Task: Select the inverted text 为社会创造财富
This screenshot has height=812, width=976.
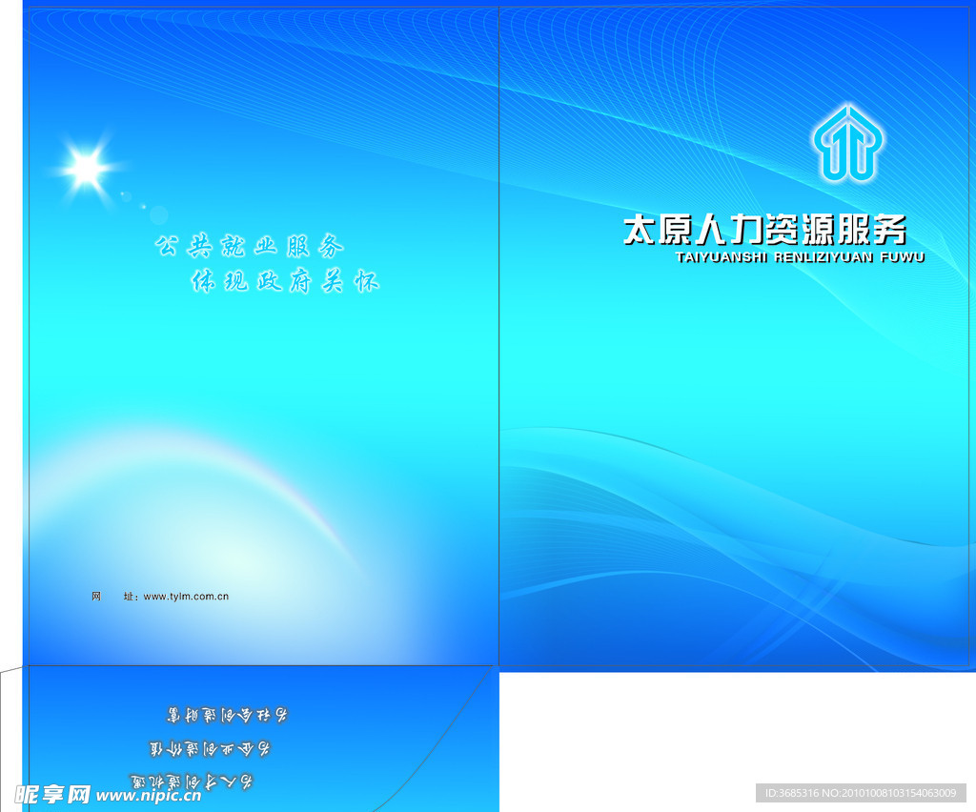Action: (227, 715)
